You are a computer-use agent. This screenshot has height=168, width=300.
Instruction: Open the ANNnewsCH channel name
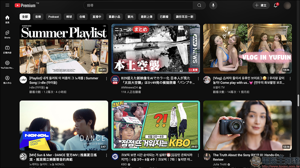coord(129,87)
